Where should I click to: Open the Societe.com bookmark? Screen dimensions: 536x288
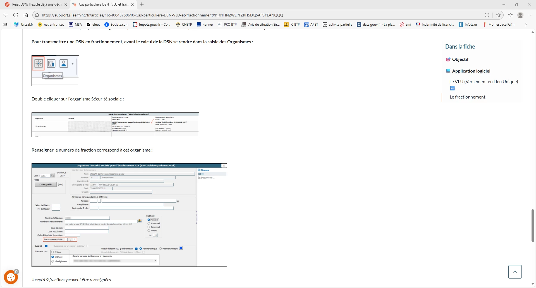(x=116, y=25)
